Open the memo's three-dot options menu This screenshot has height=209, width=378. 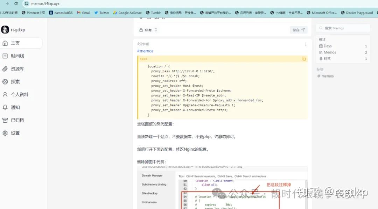pos(305,44)
